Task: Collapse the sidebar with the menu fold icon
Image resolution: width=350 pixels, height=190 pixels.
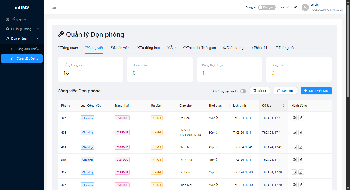Action: [54, 7]
